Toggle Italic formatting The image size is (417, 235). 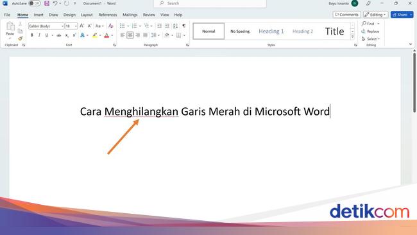(39, 35)
